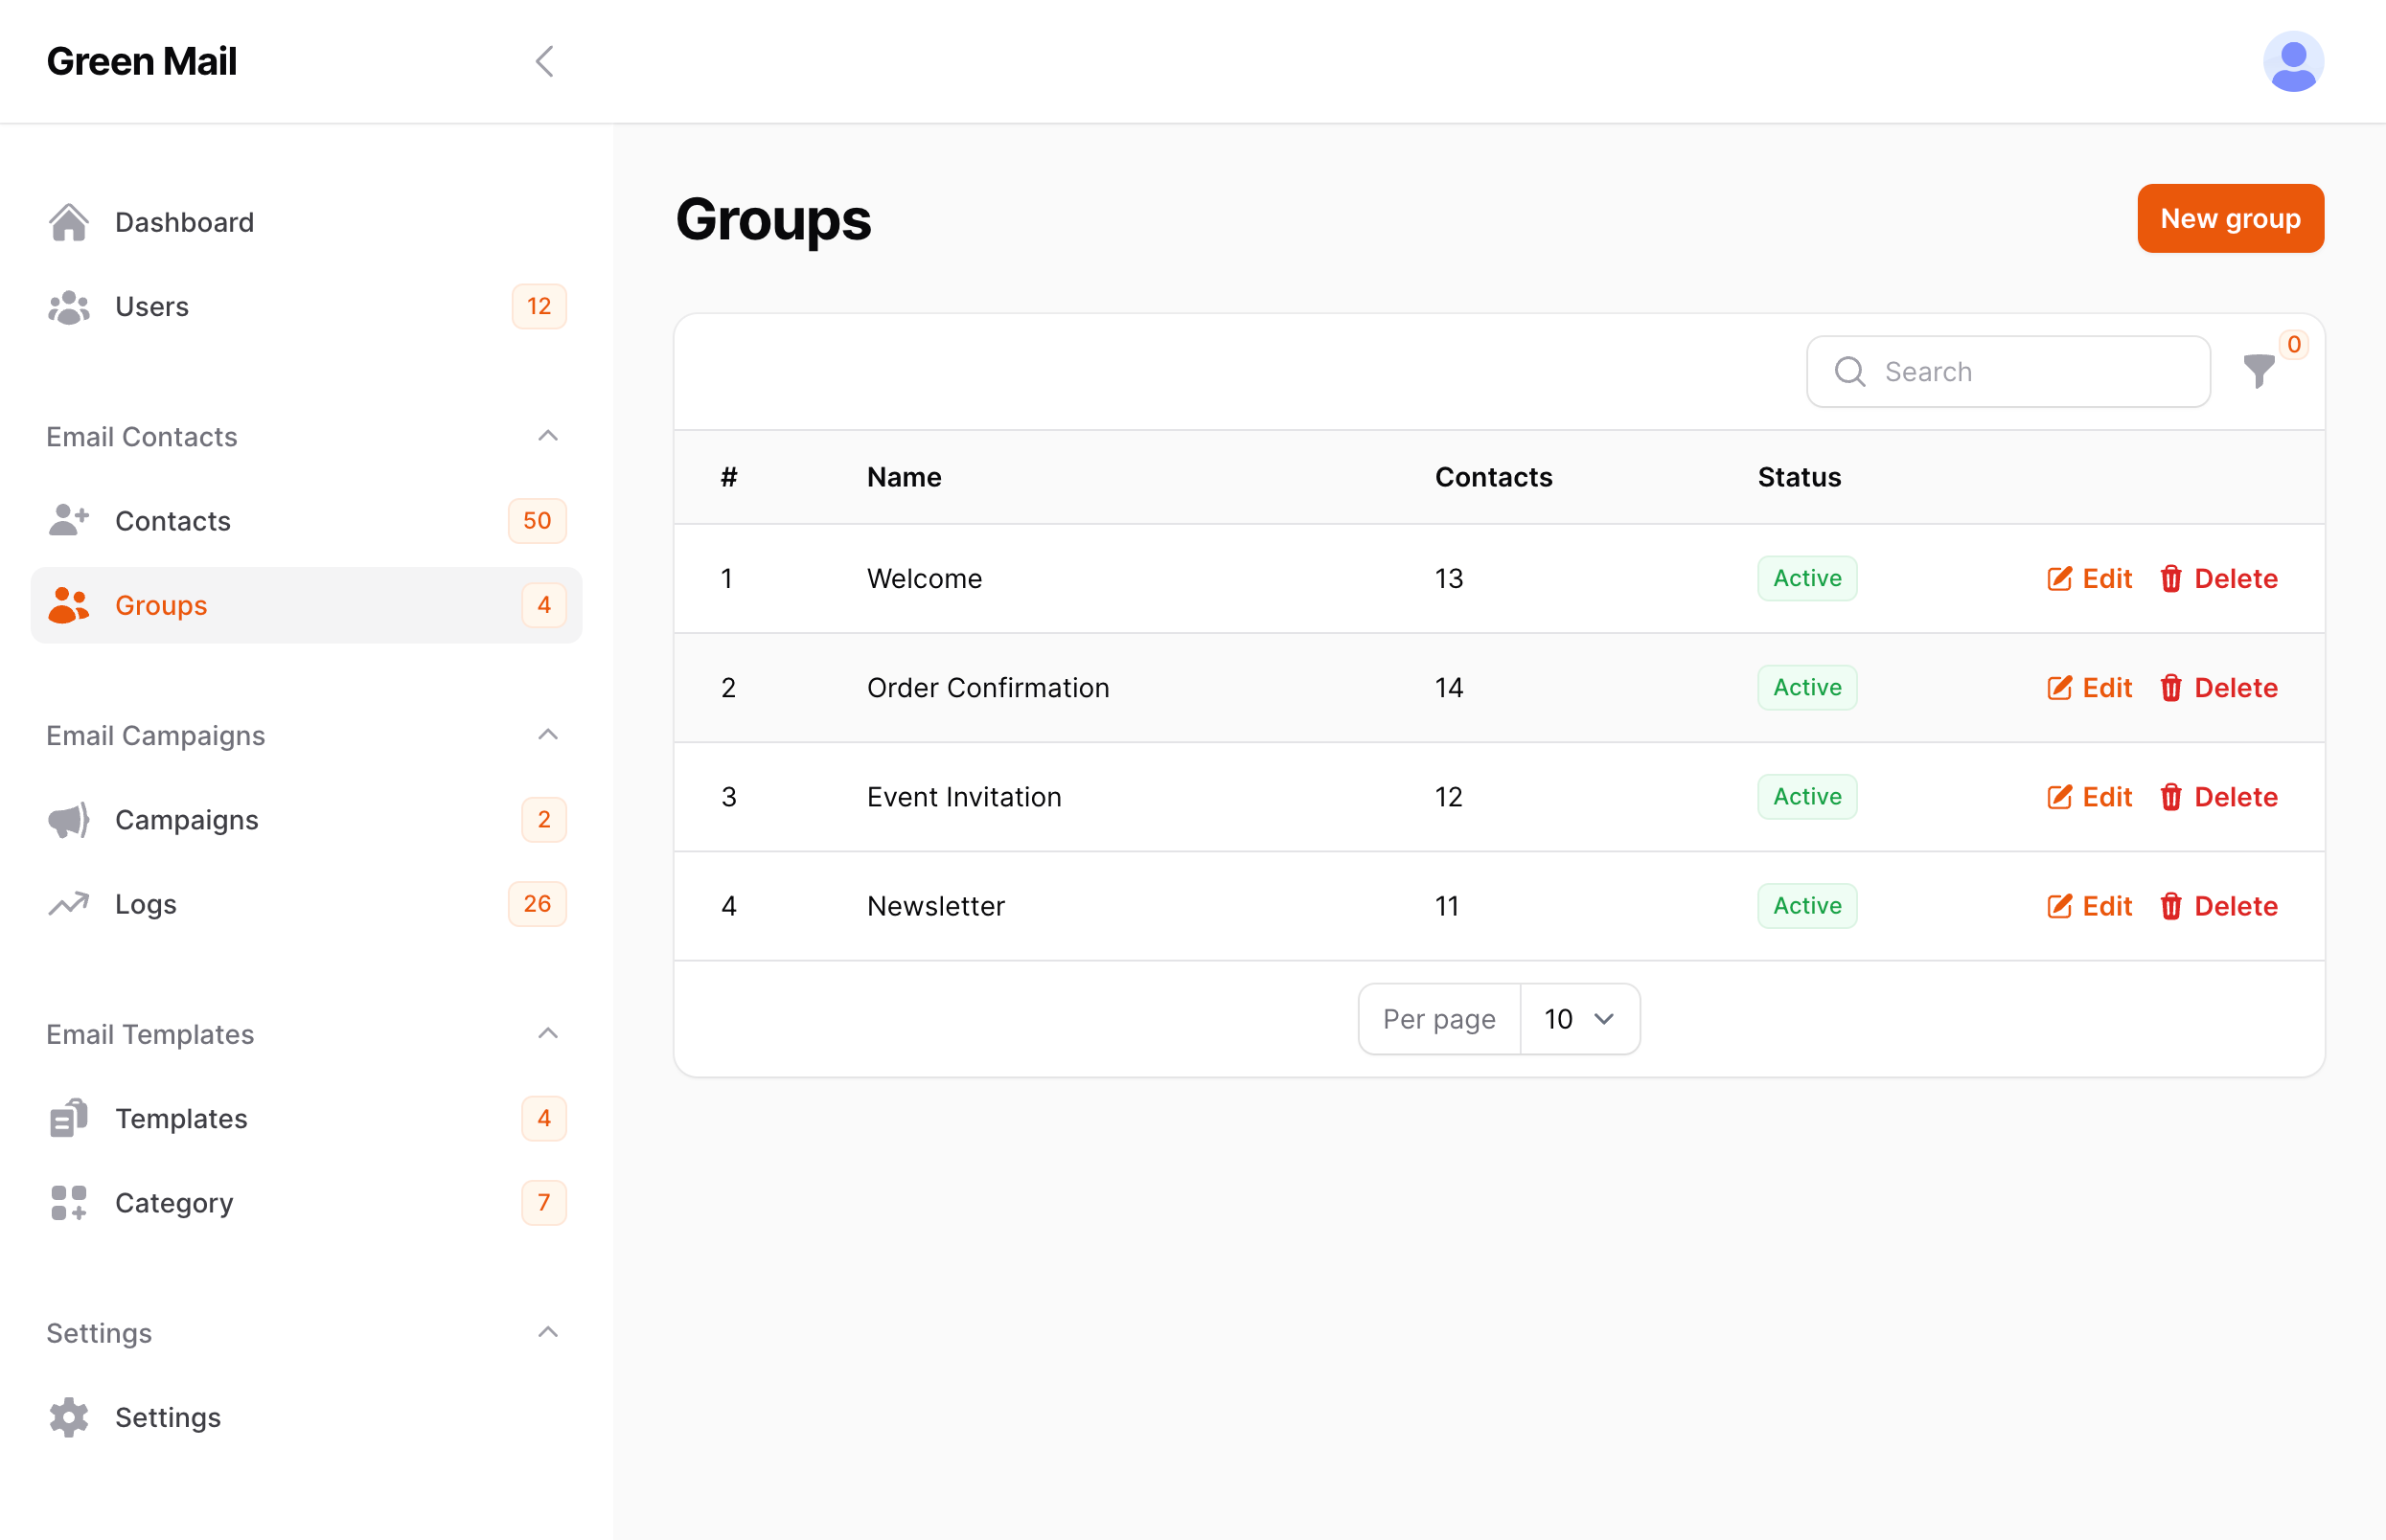The height and width of the screenshot is (1540, 2386).
Task: Switch to the Groups section in Email Contacts
Action: tap(160, 605)
